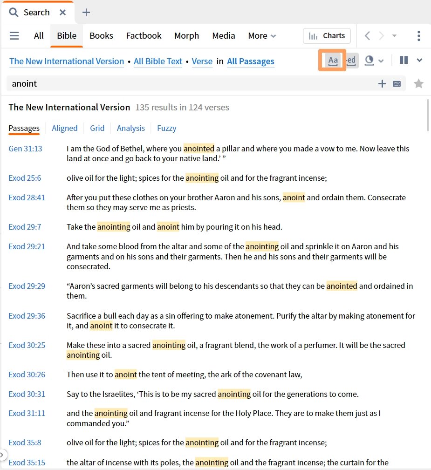Expand the navigation history dropdown
Image resolution: width=431 pixels, height=470 pixels.
(x=394, y=36)
